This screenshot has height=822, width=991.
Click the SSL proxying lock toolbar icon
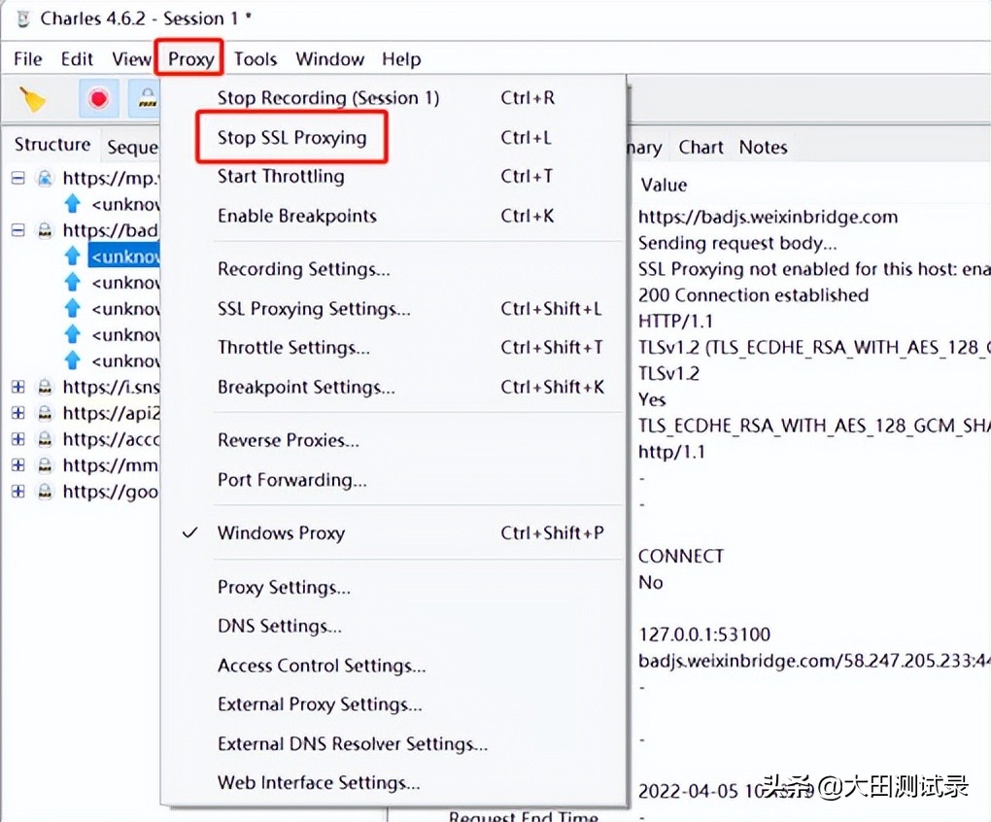point(146,98)
